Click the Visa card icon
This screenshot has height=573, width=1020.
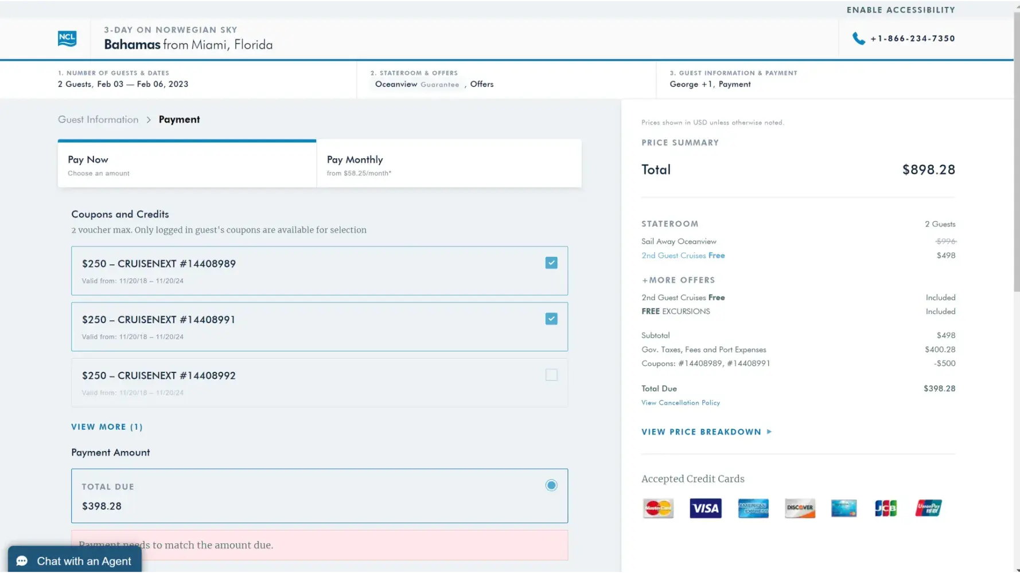point(705,508)
